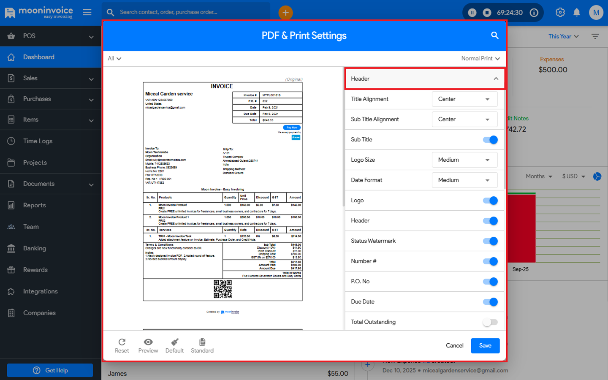Go to Time Logs in sidebar
This screenshot has width=608, height=380.
[x=38, y=141]
